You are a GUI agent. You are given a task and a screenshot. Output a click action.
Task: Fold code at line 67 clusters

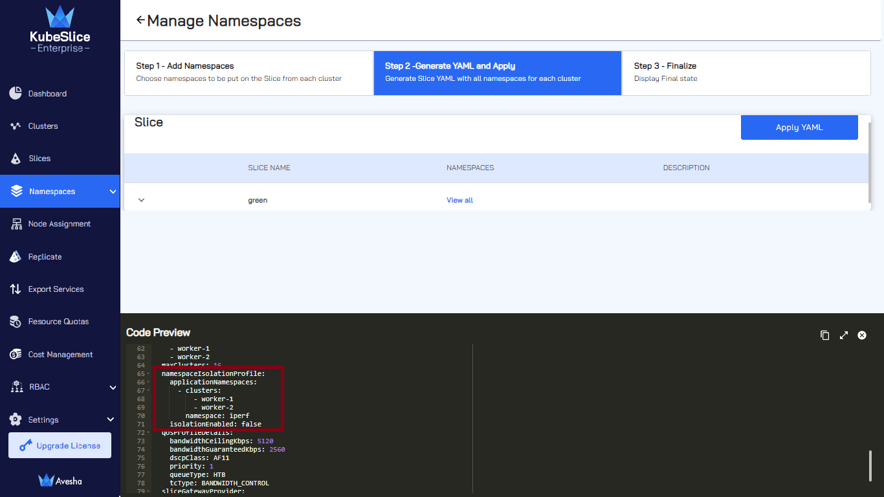click(x=149, y=391)
